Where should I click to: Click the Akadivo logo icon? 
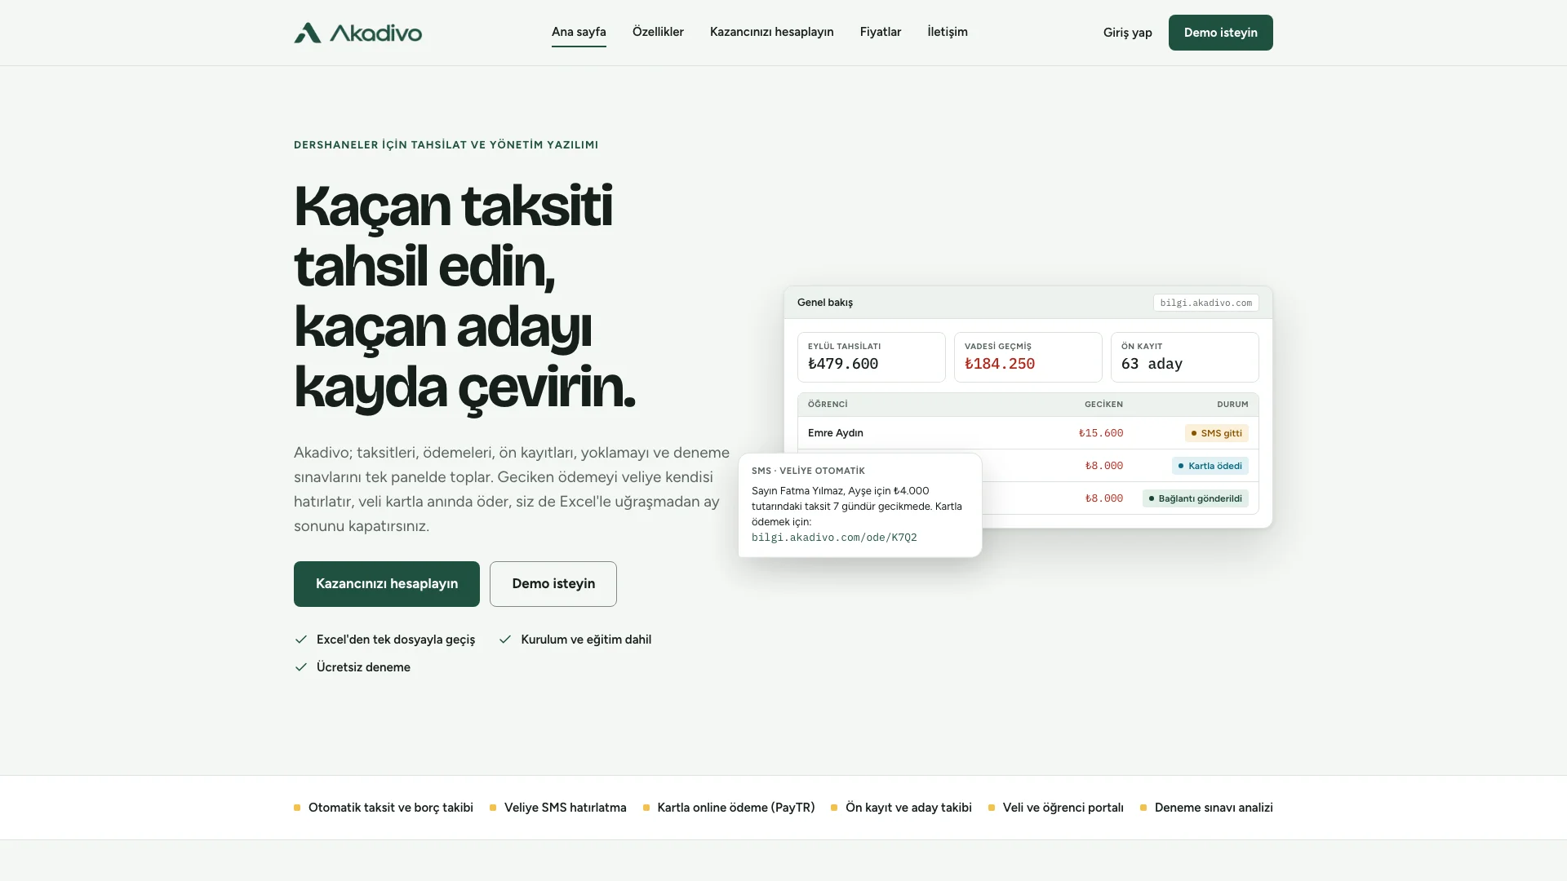(308, 33)
